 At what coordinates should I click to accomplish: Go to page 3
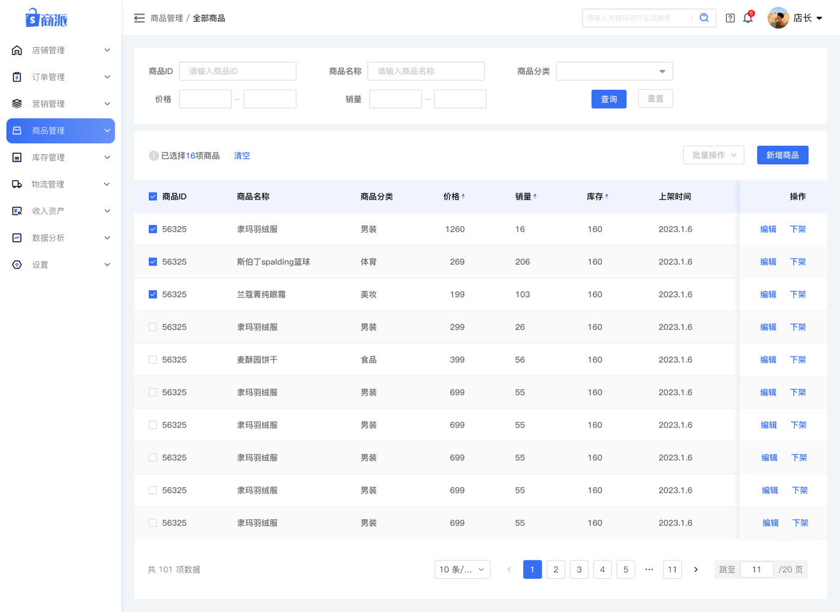point(579,570)
